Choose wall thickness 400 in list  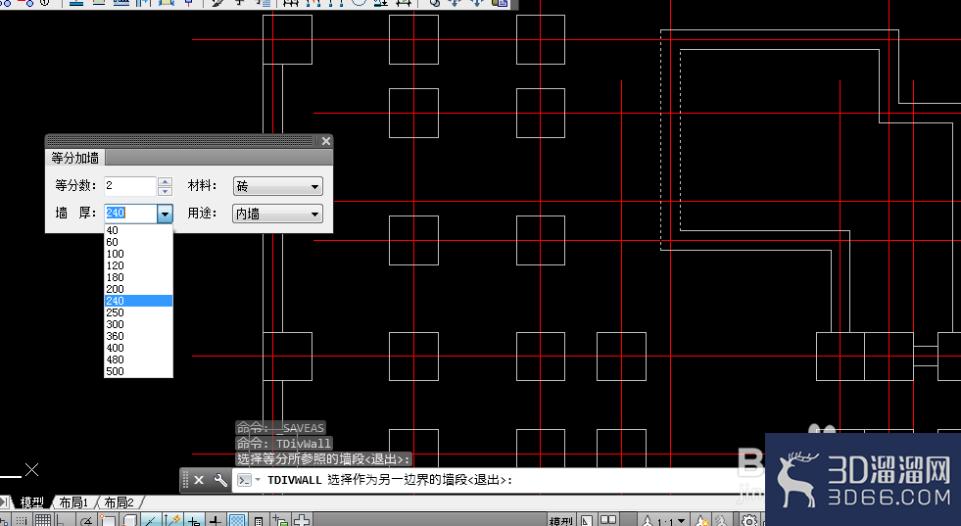138,348
